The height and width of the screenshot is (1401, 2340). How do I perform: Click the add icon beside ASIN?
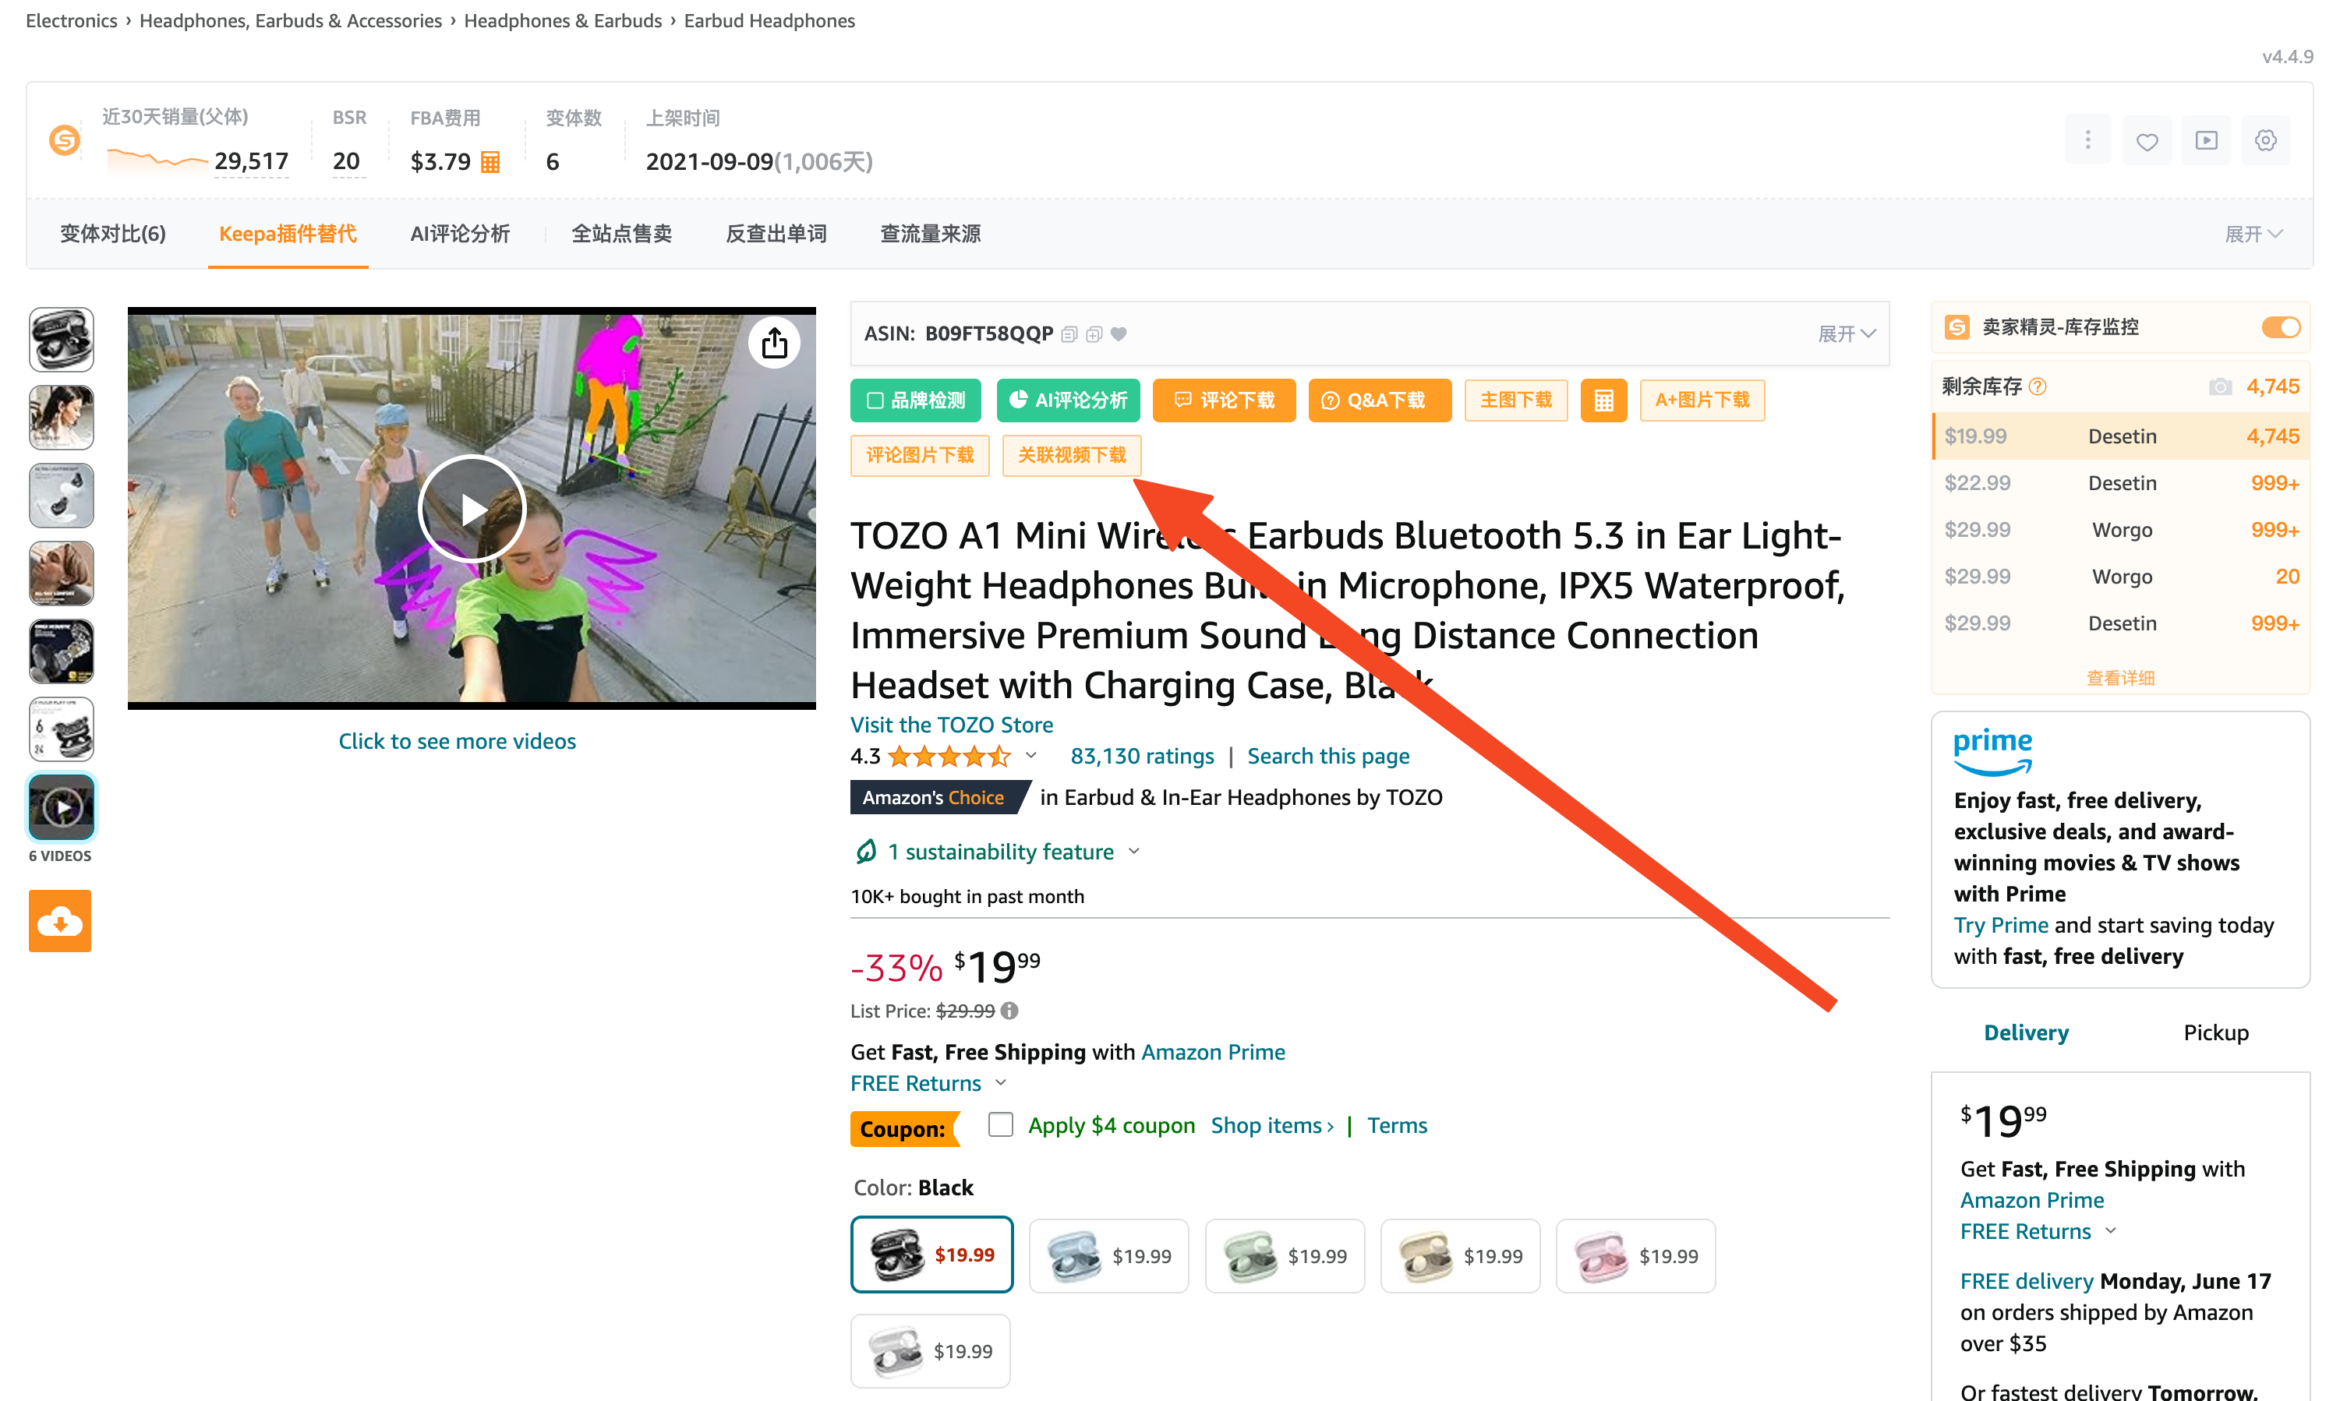click(x=1094, y=334)
